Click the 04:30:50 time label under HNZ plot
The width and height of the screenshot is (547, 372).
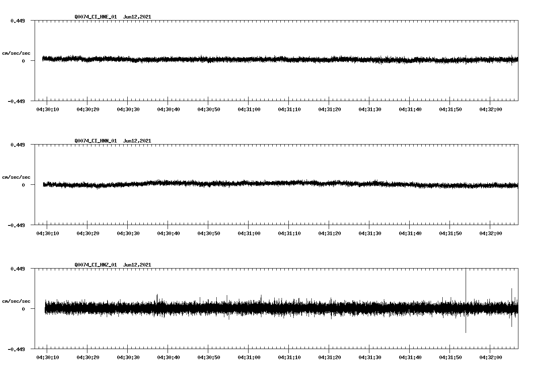coord(209,358)
